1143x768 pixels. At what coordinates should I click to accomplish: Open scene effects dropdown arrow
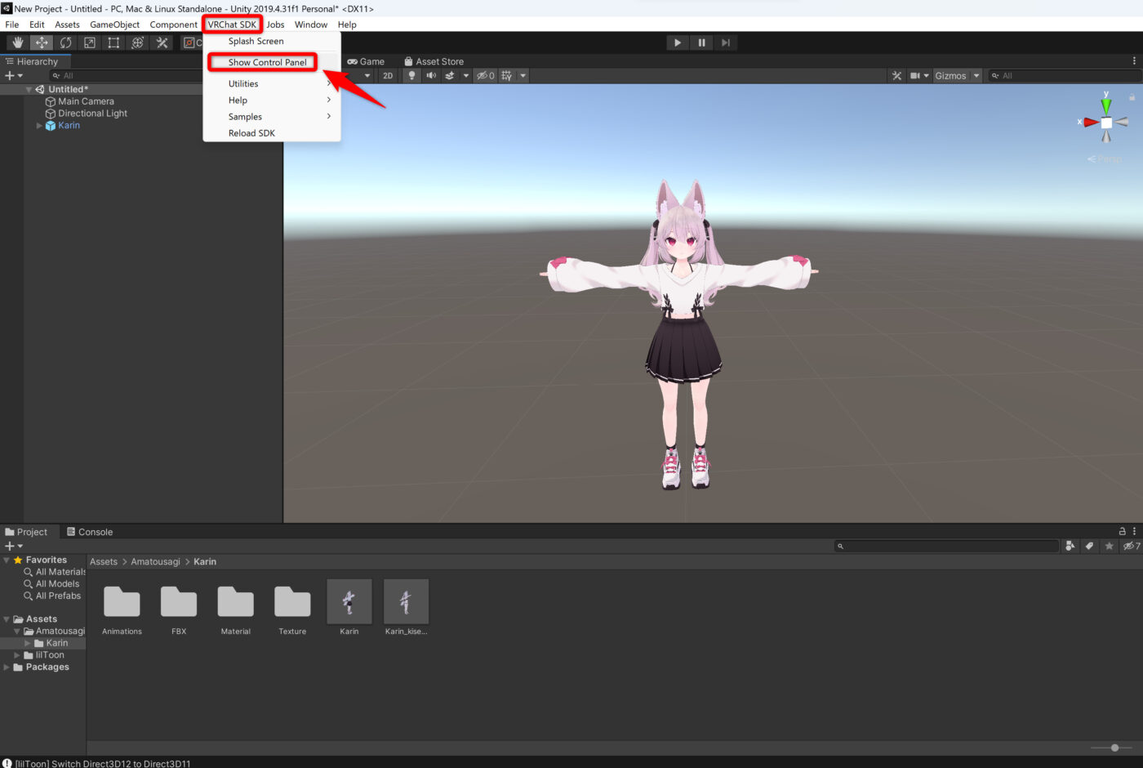pos(466,75)
